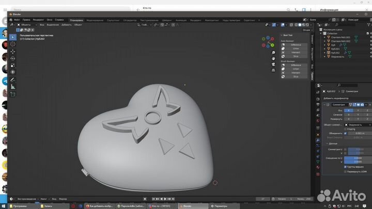The width and height of the screenshot is (372, 209).
Task: Switch to material preview shading
Action: tap(304, 25)
